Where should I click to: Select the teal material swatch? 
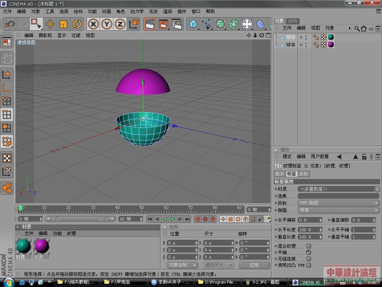pos(24,246)
